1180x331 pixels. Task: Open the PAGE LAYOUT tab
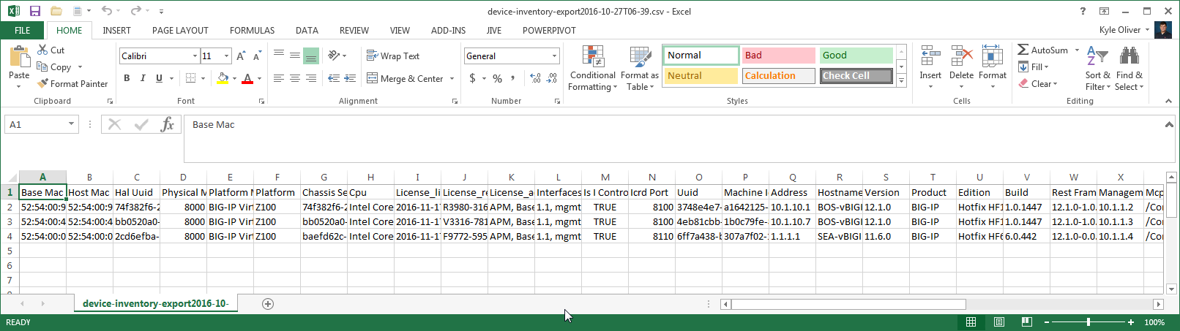(180, 31)
